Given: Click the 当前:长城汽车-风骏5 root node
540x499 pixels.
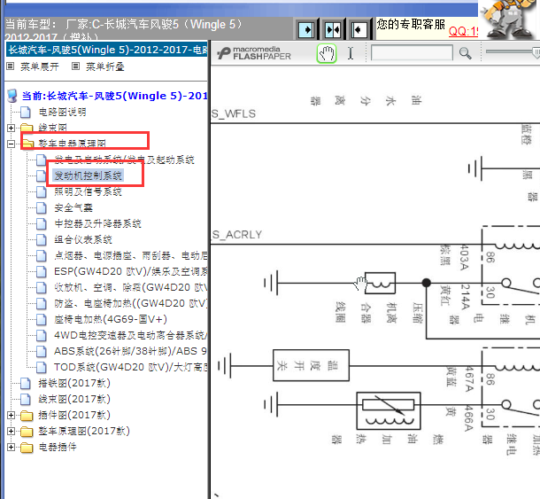Looking at the screenshot, I should [115, 96].
